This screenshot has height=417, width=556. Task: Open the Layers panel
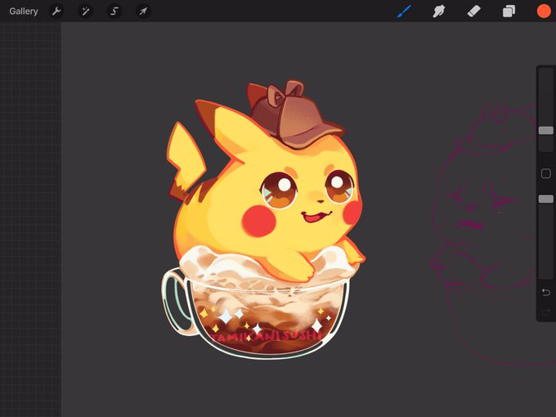(509, 11)
